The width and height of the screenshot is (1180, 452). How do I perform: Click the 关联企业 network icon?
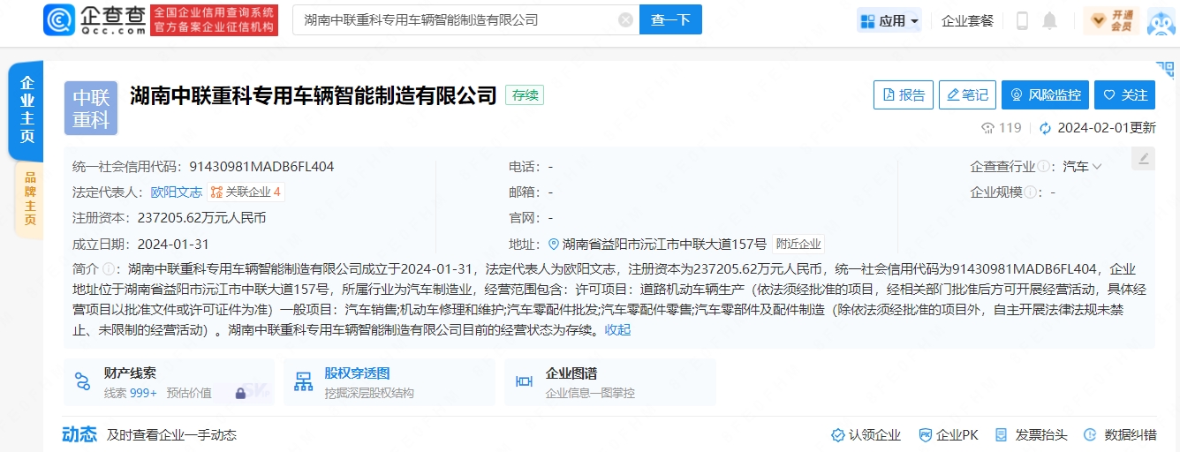tap(216, 192)
